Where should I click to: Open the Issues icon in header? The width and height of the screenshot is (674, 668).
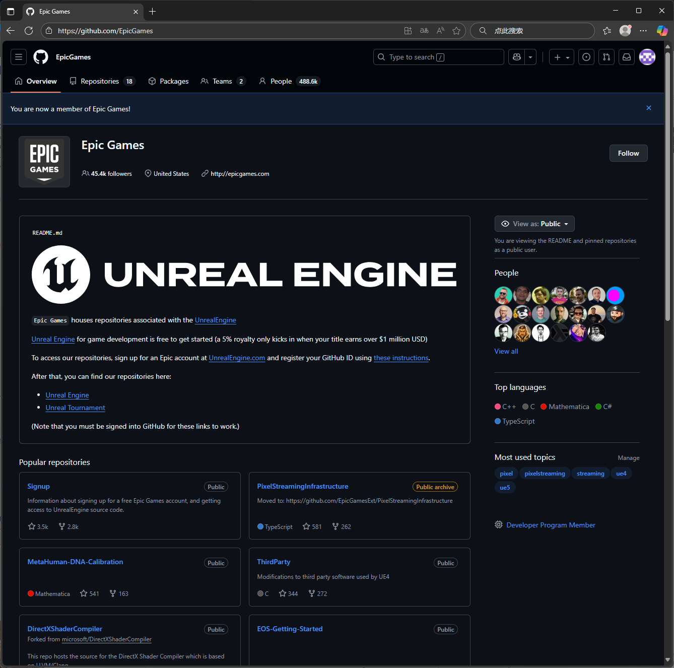click(x=586, y=57)
